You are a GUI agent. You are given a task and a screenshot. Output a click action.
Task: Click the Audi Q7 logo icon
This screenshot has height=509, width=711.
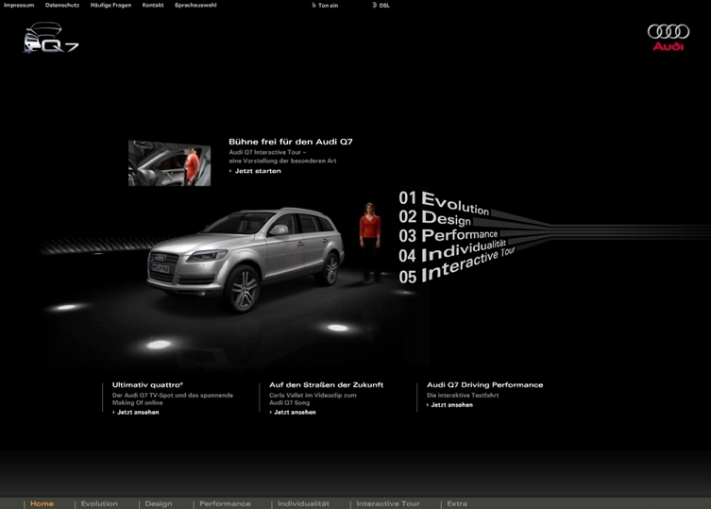[50, 40]
